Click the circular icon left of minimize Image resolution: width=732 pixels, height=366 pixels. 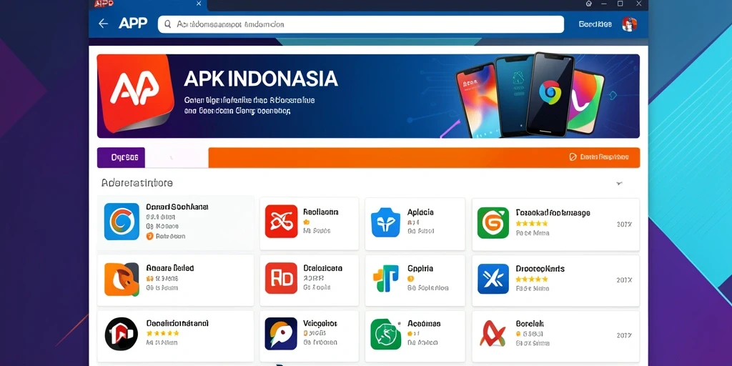point(589,4)
